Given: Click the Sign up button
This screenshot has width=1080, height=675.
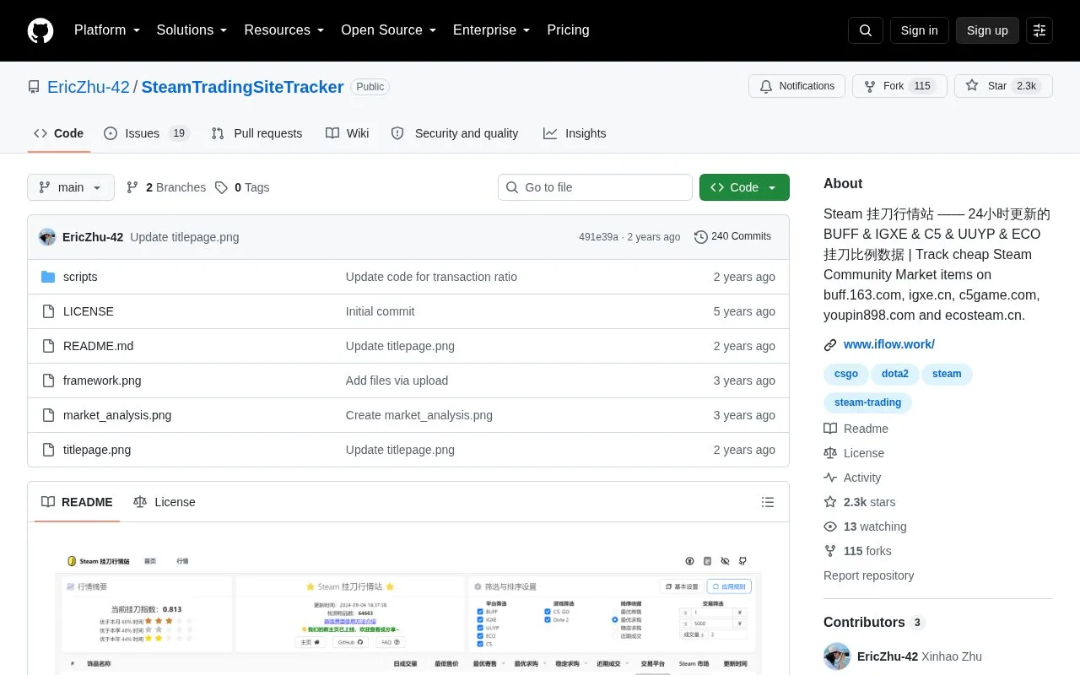Looking at the screenshot, I should [987, 30].
